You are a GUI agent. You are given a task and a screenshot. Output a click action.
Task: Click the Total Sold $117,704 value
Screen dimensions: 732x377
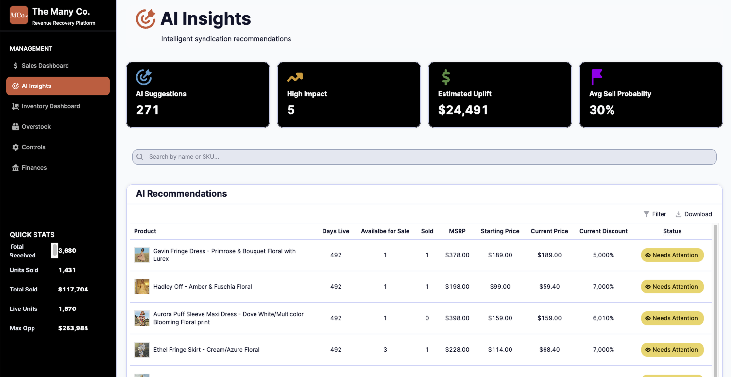coord(73,290)
